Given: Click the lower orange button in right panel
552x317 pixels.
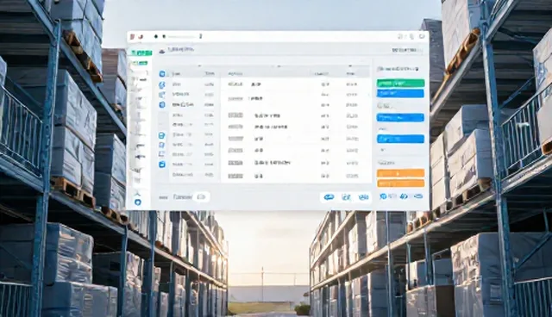Looking at the screenshot, I should click(x=400, y=183).
